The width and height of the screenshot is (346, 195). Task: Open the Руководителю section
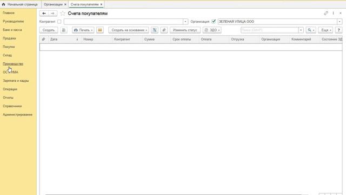13,22
